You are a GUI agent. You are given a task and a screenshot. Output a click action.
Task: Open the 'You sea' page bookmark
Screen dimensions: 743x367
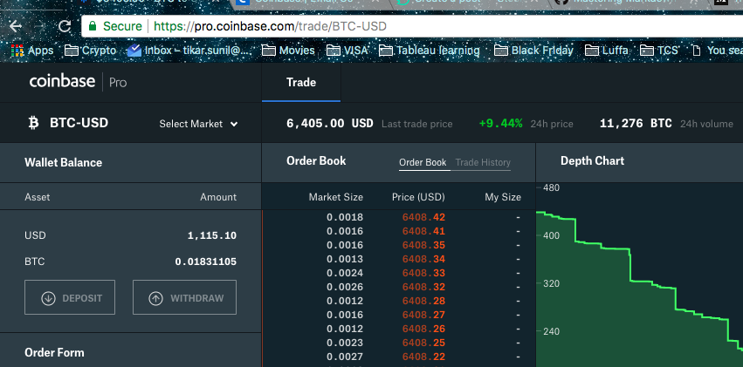(718, 51)
